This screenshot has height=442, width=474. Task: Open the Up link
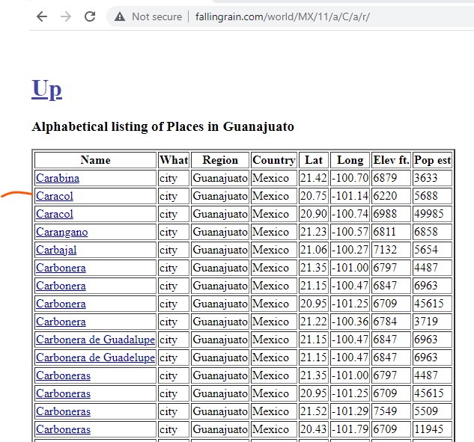(x=46, y=89)
